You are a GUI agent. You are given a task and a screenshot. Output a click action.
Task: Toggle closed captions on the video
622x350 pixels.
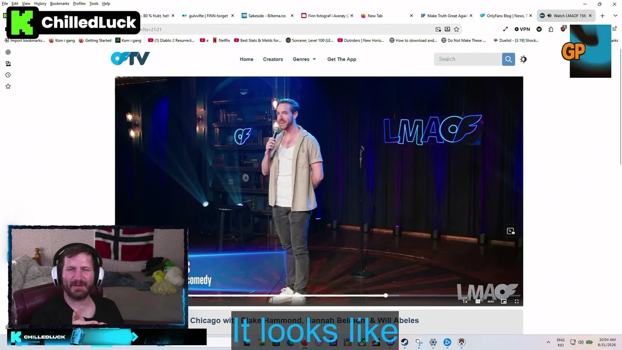478,301
